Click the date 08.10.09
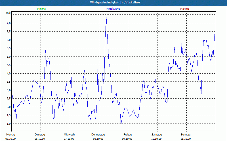The width and height of the screenshot is (227, 142). [98, 139]
